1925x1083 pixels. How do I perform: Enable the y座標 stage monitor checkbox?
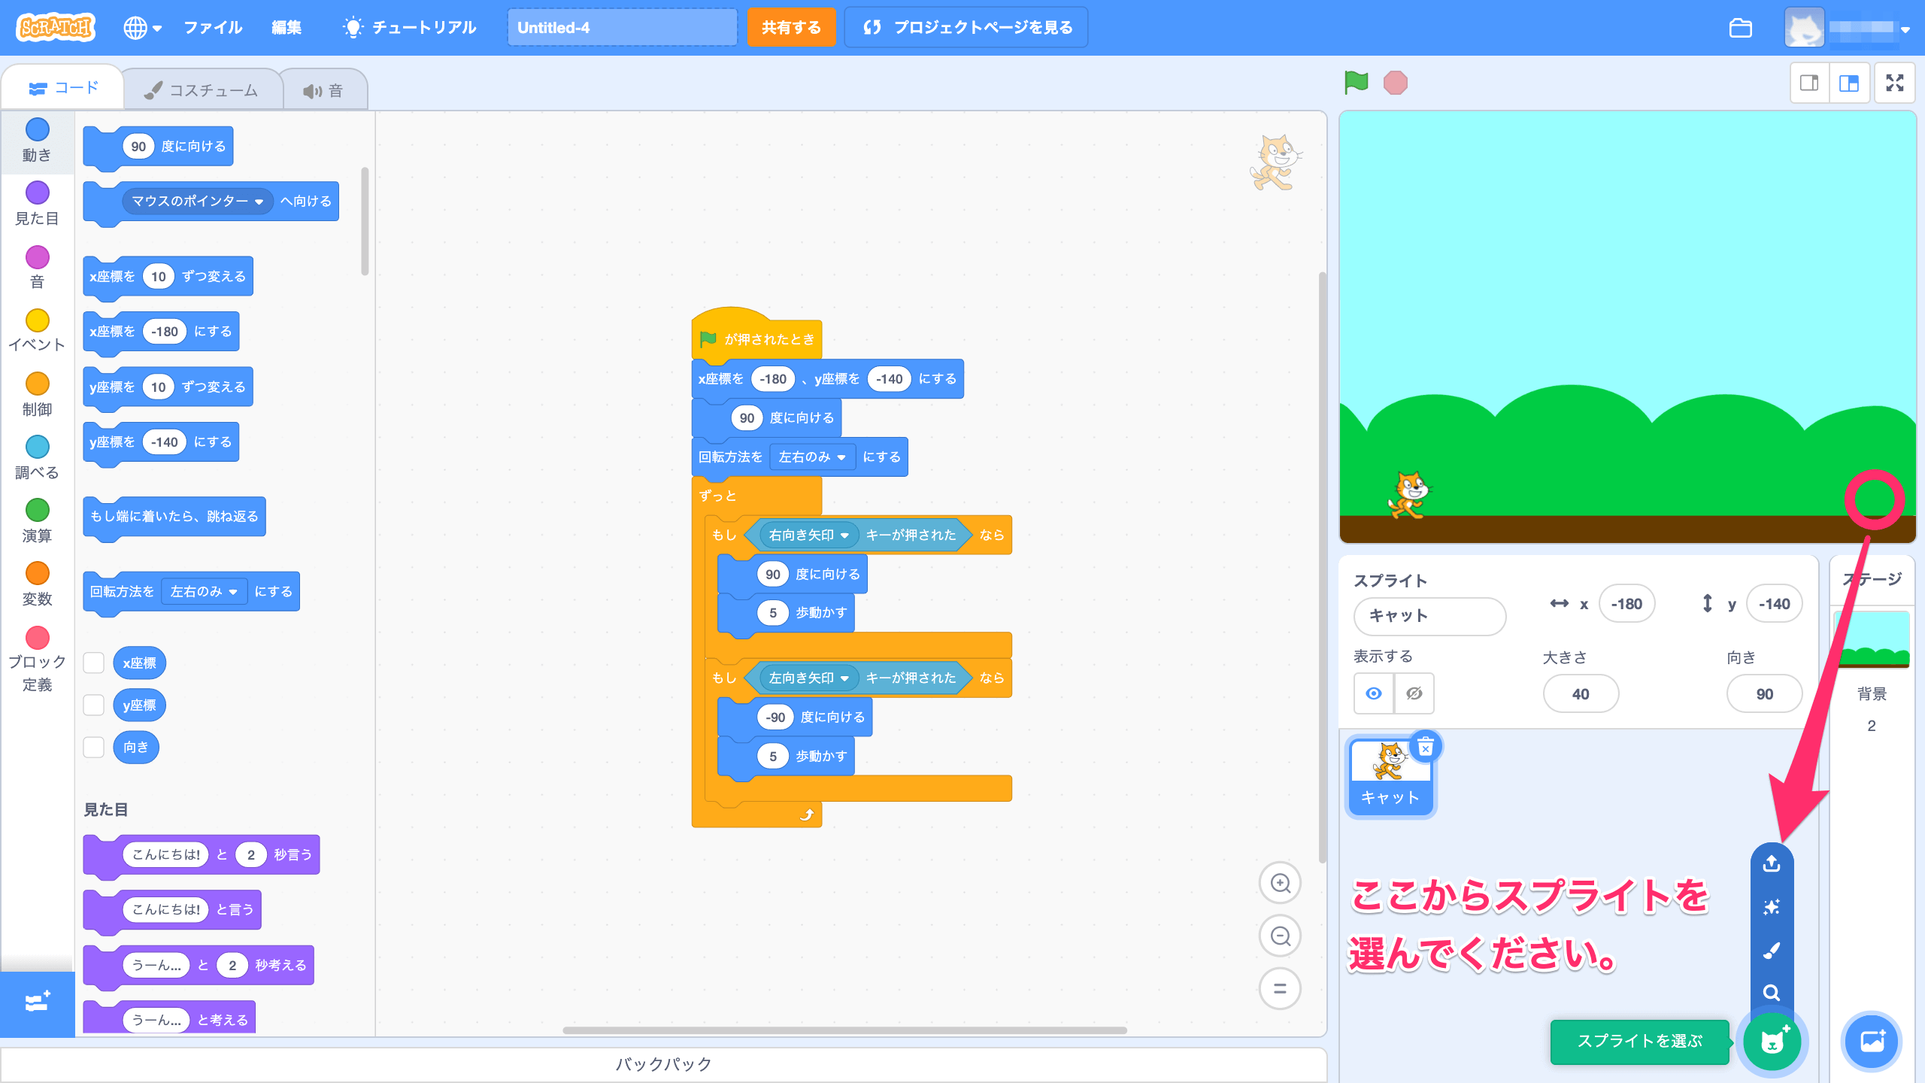click(x=94, y=705)
